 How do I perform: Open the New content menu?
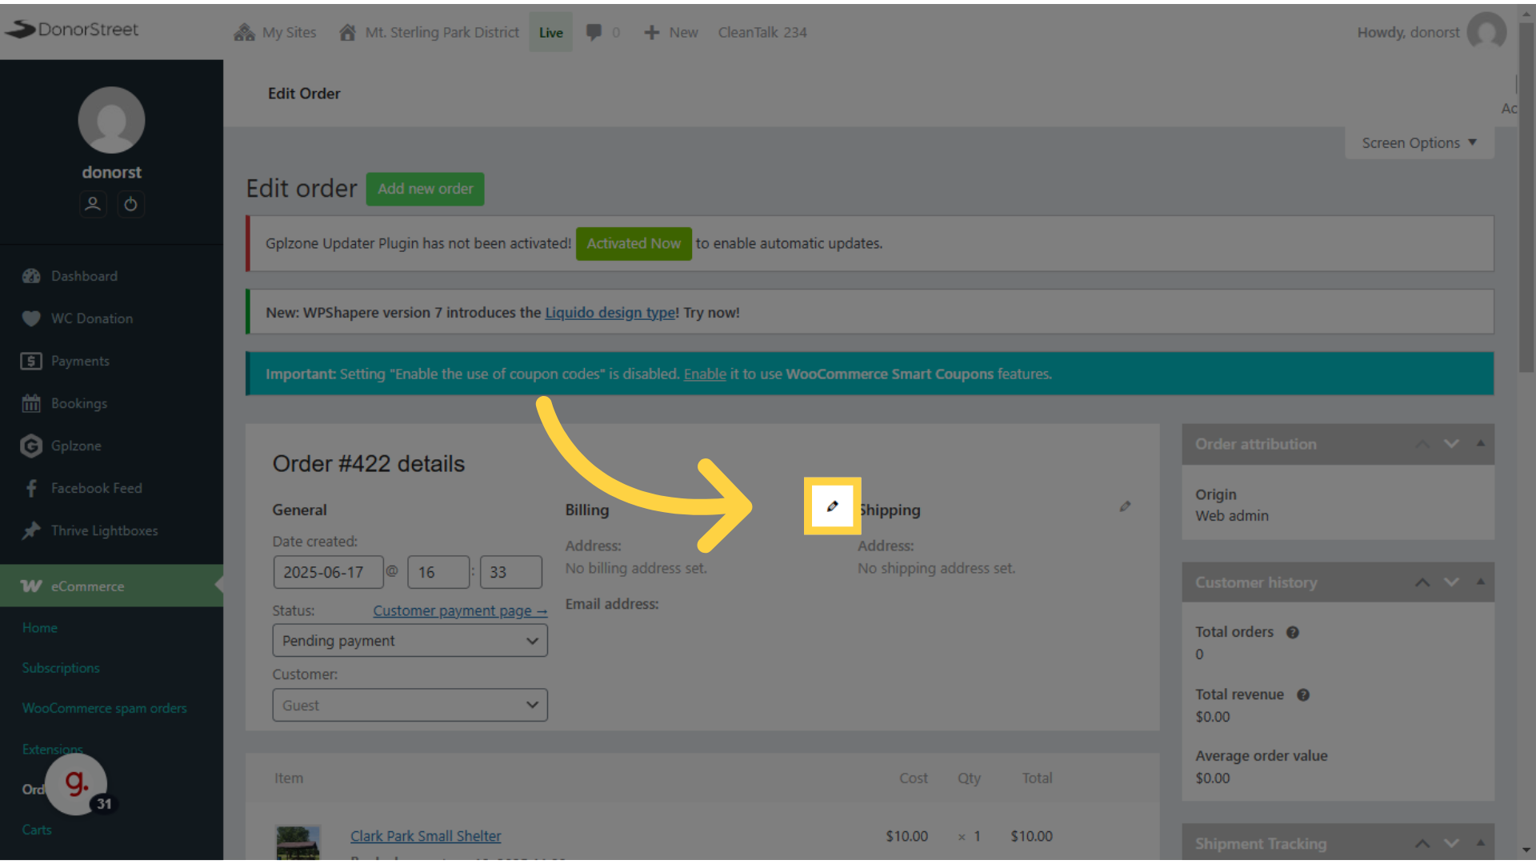(671, 32)
